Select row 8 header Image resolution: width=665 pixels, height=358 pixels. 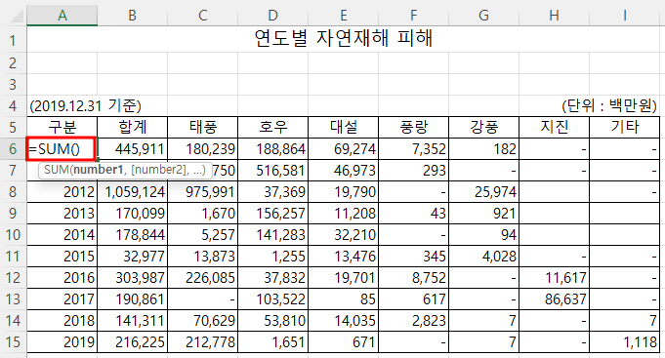pyautogui.click(x=13, y=191)
